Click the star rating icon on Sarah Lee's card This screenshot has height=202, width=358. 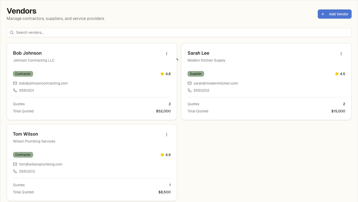(337, 74)
